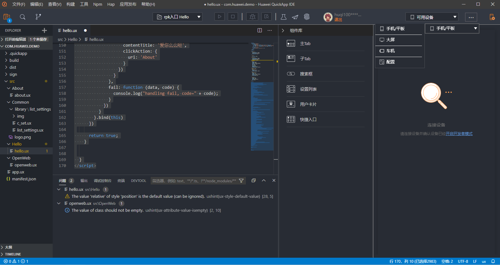This screenshot has width=500, height=265.
Task: Click the UTF-8 encoding in the status bar
Action: pyautogui.click(x=463, y=261)
